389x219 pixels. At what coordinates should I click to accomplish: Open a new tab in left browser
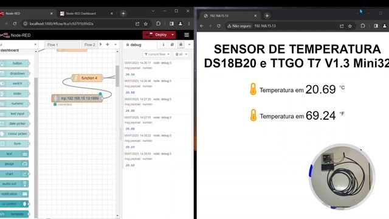click(x=123, y=13)
